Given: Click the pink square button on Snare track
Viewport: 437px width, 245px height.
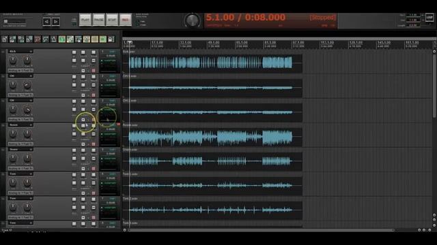Looking at the screenshot, I should [x=94, y=169].
